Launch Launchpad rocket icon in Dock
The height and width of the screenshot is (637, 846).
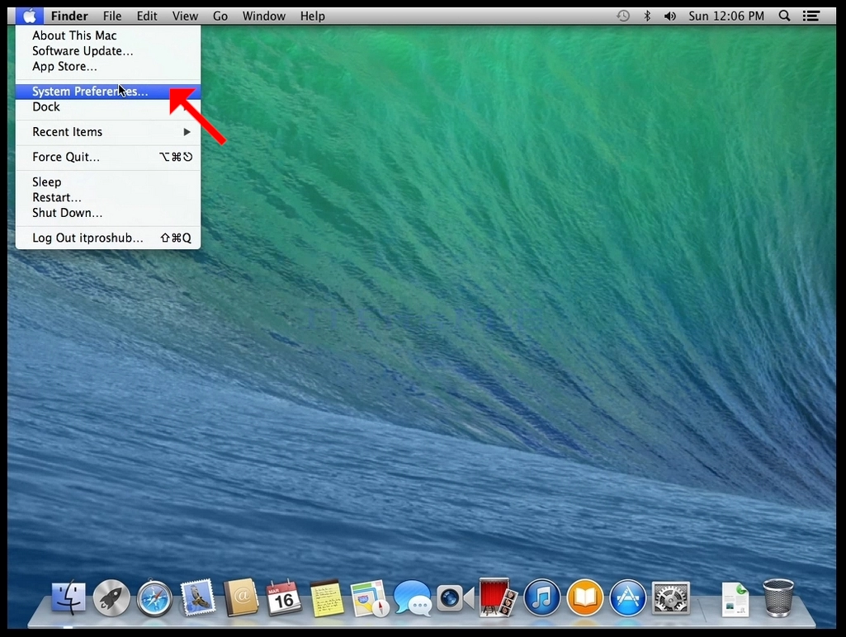pyautogui.click(x=111, y=597)
